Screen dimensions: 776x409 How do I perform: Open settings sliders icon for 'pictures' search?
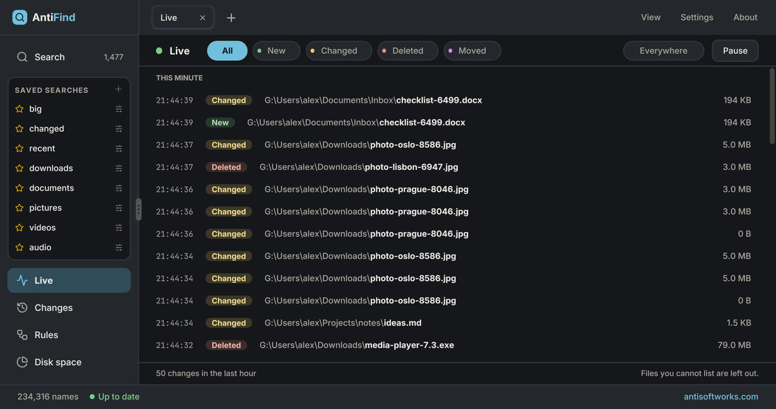(118, 208)
